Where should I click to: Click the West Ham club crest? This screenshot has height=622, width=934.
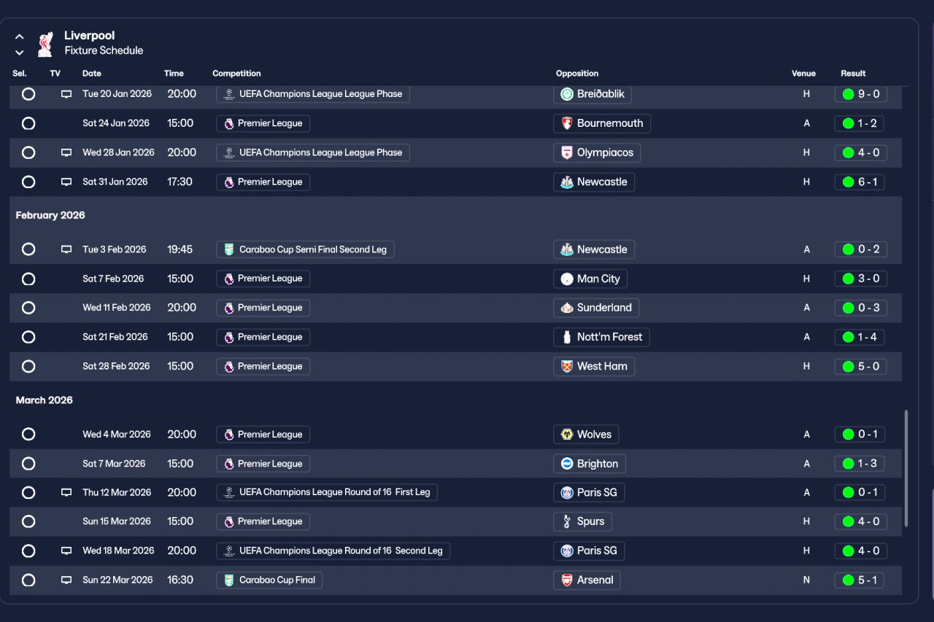click(x=566, y=366)
